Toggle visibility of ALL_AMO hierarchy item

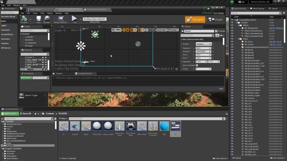point(46,60)
